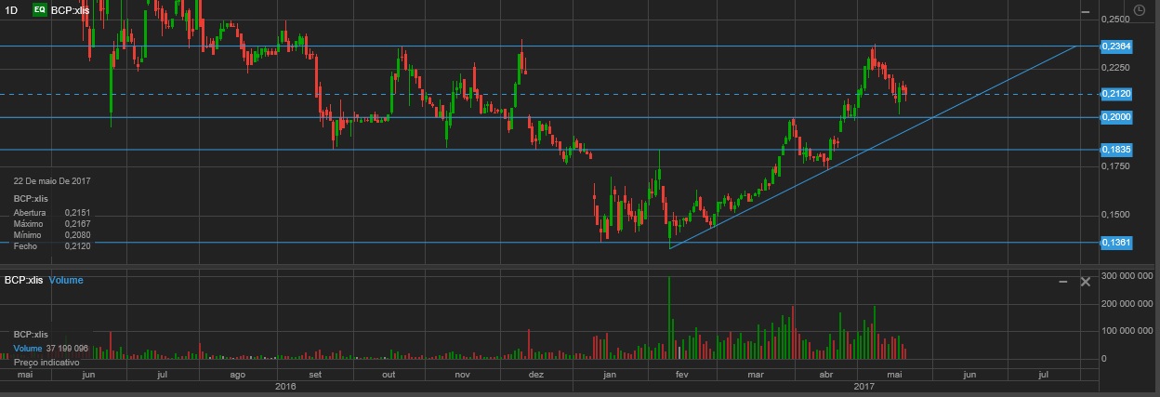Click the 'jan' marker on the time axis
Image resolution: width=1160 pixels, height=397 pixels.
pos(610,374)
